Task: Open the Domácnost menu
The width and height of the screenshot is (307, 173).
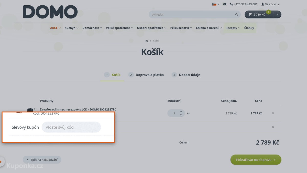Action: click(x=92, y=28)
